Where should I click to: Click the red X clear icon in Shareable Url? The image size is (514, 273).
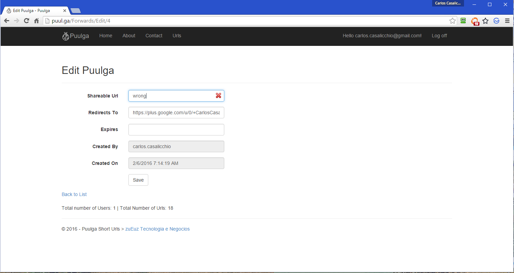218,96
